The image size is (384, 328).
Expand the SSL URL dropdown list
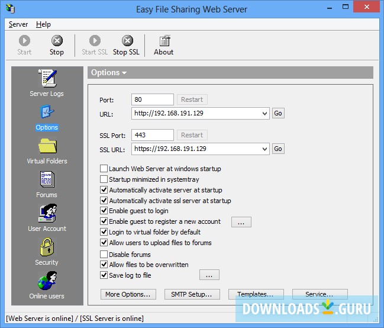pos(264,149)
